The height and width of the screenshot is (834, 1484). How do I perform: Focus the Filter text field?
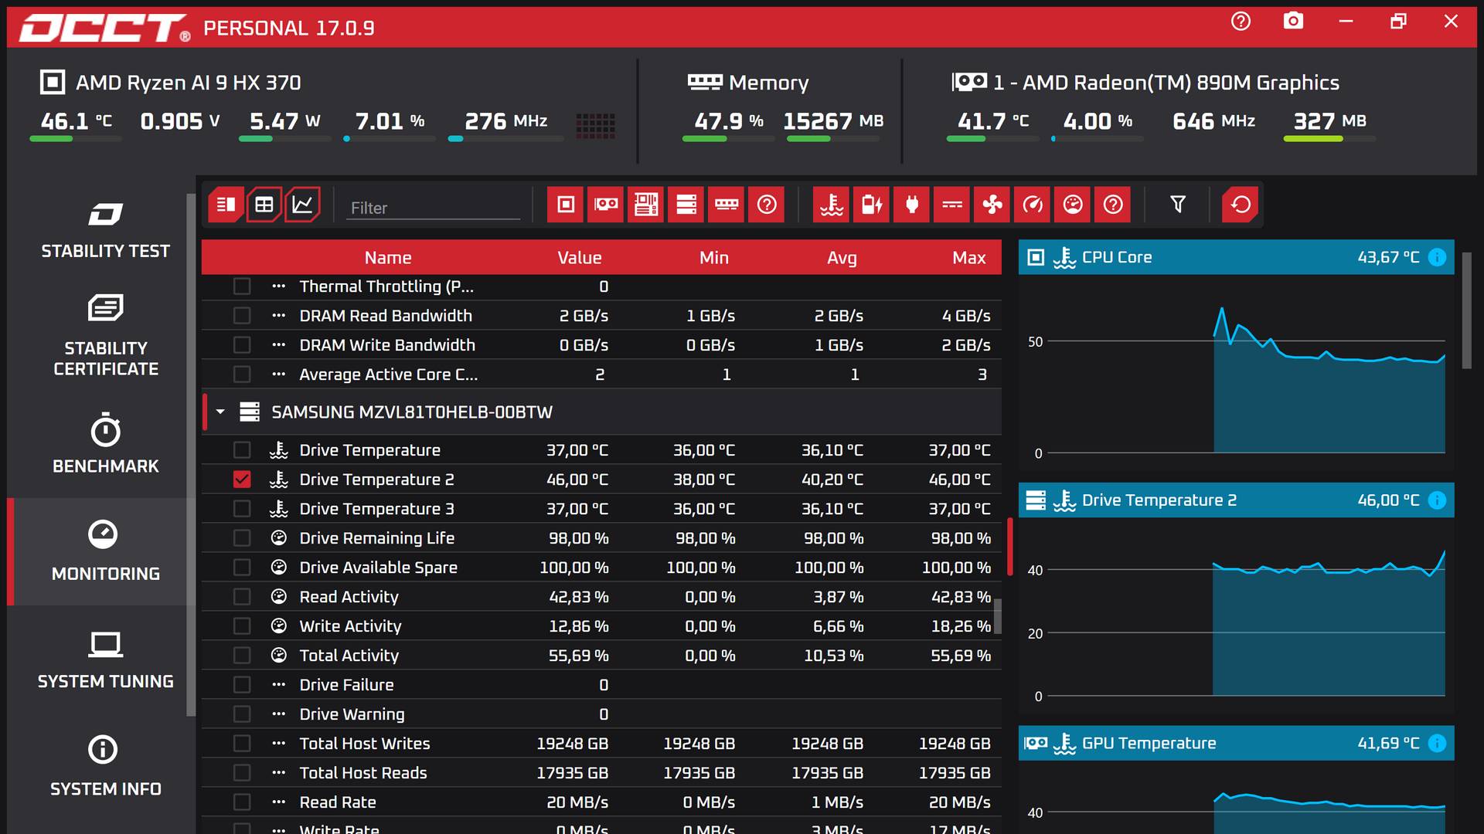coord(433,208)
